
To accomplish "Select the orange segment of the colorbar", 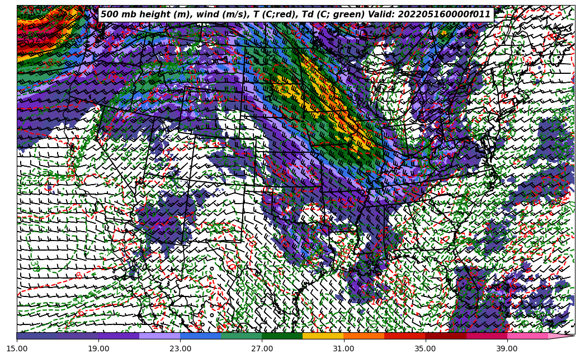I will point(364,336).
